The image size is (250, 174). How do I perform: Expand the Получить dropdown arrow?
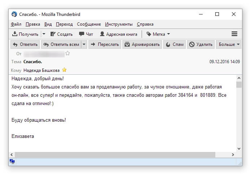(x=44, y=34)
